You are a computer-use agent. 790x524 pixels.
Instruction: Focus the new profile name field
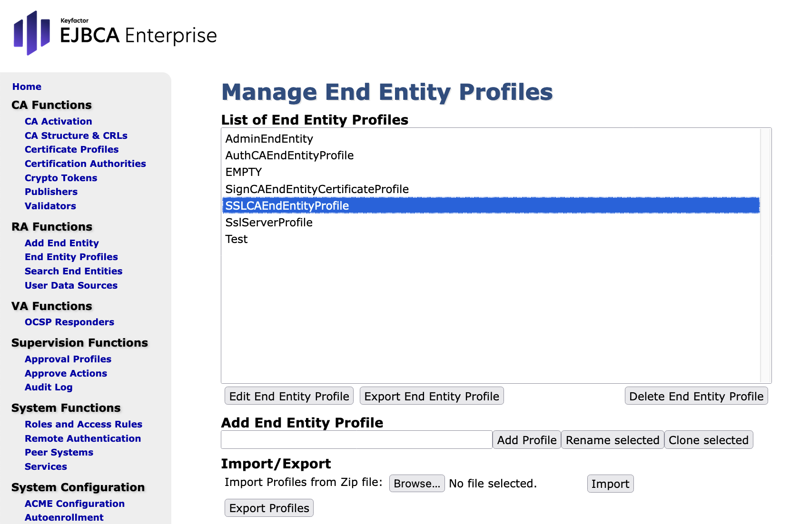(356, 440)
